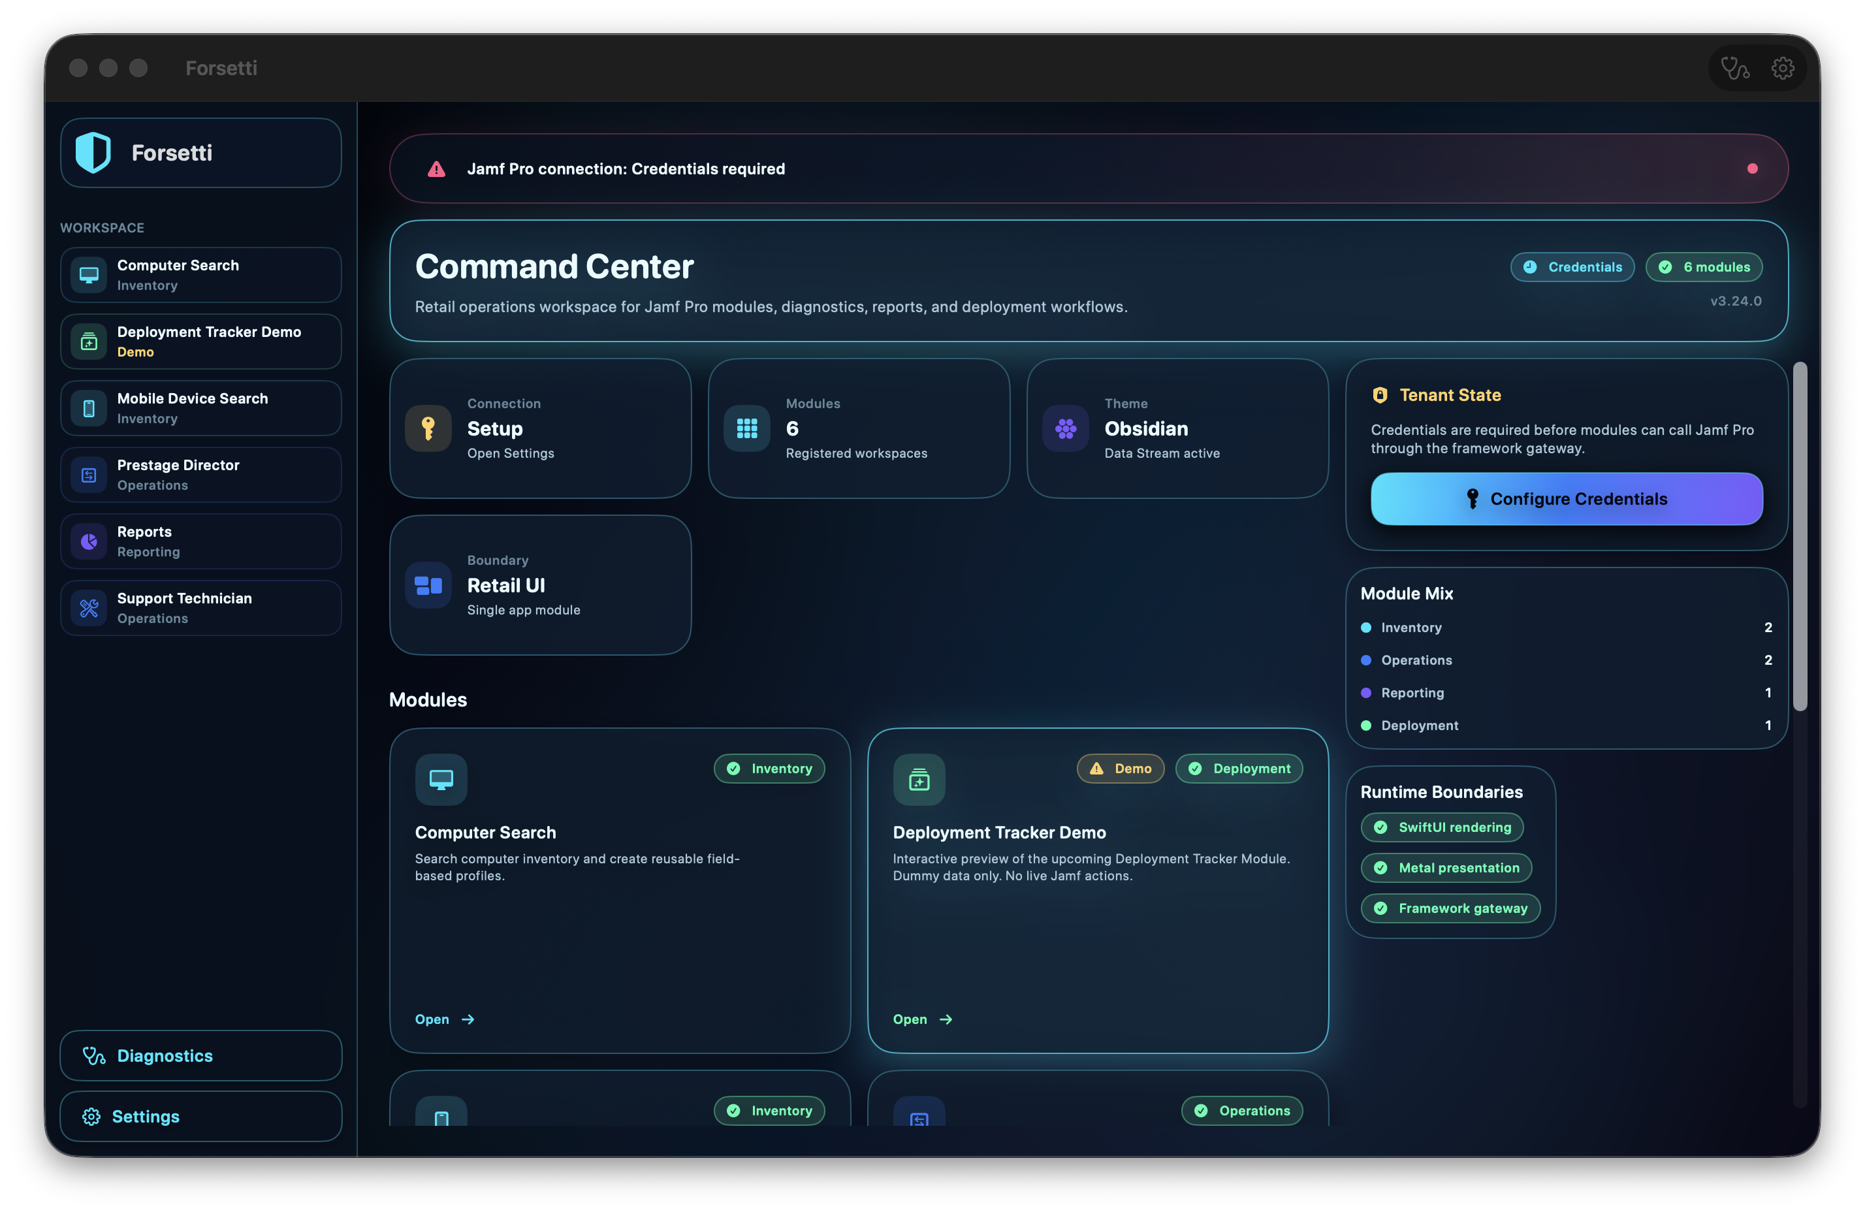Click the 6 modules status badge
1865x1212 pixels.
tap(1704, 267)
